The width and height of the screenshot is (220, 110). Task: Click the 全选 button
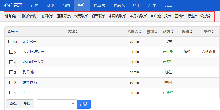click(13, 104)
